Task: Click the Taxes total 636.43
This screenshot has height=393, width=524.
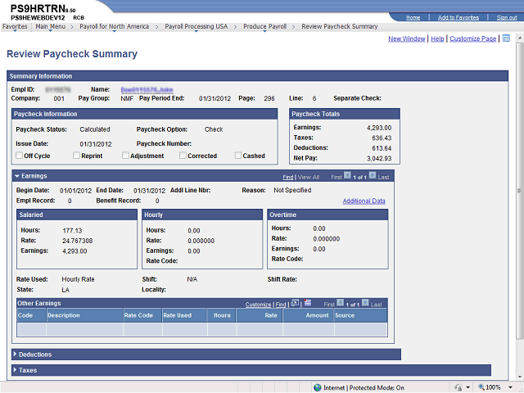Action: [x=382, y=138]
